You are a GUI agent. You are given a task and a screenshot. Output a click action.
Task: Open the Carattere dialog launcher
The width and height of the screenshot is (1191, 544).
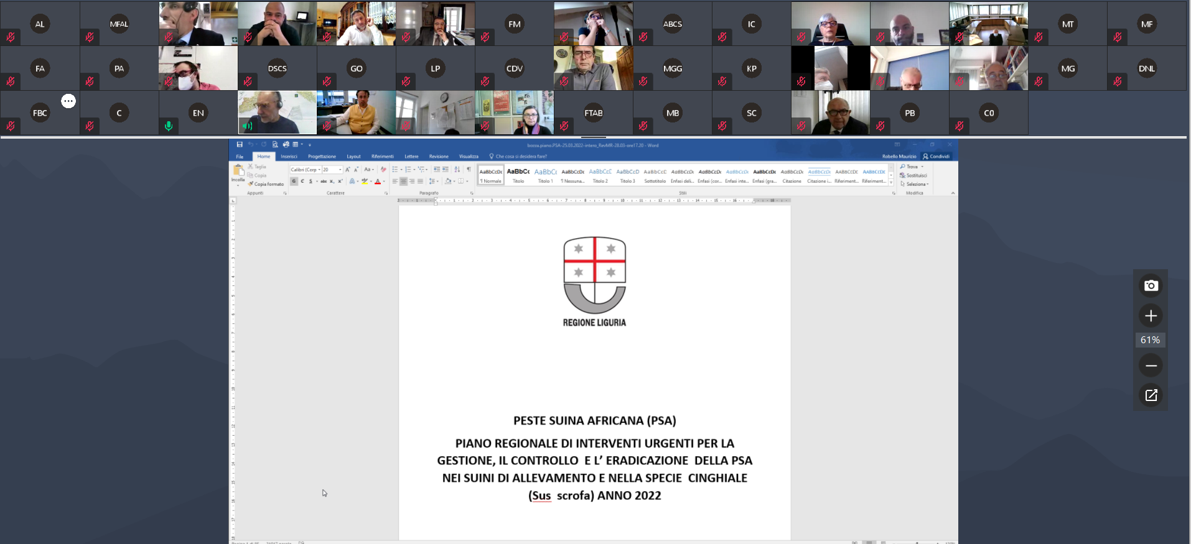tap(386, 193)
